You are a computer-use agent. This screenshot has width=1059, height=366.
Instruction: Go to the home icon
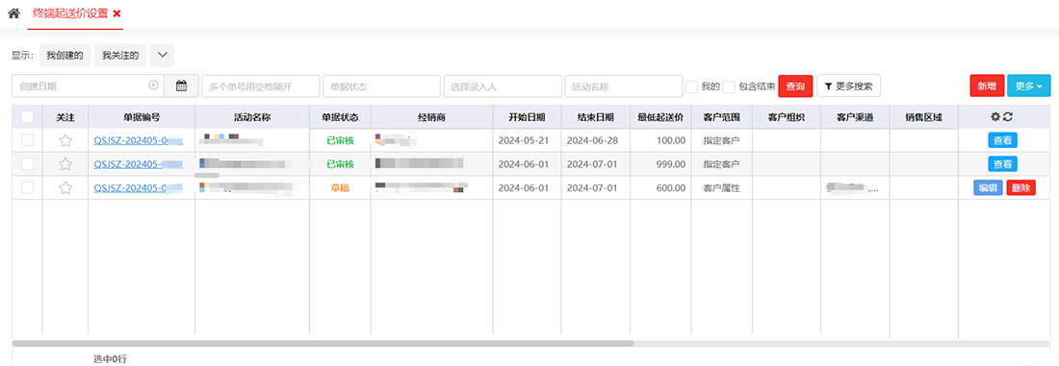pos(13,12)
